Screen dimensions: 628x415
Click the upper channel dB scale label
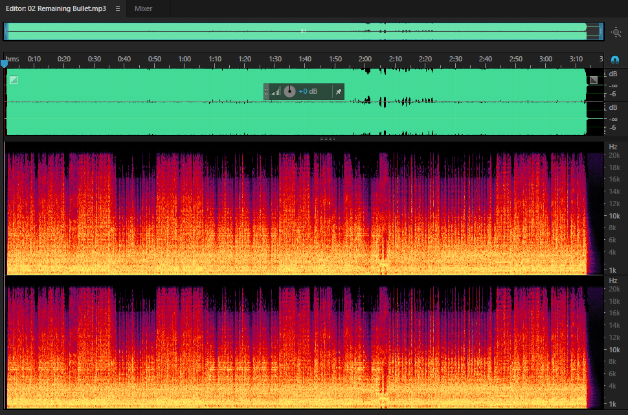point(612,74)
